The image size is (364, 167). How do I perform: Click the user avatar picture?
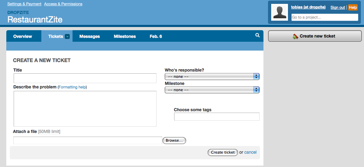click(x=280, y=12)
